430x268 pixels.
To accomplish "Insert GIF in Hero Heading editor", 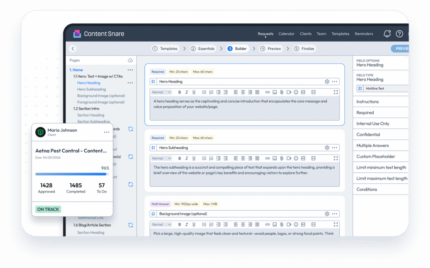I will [303, 92].
